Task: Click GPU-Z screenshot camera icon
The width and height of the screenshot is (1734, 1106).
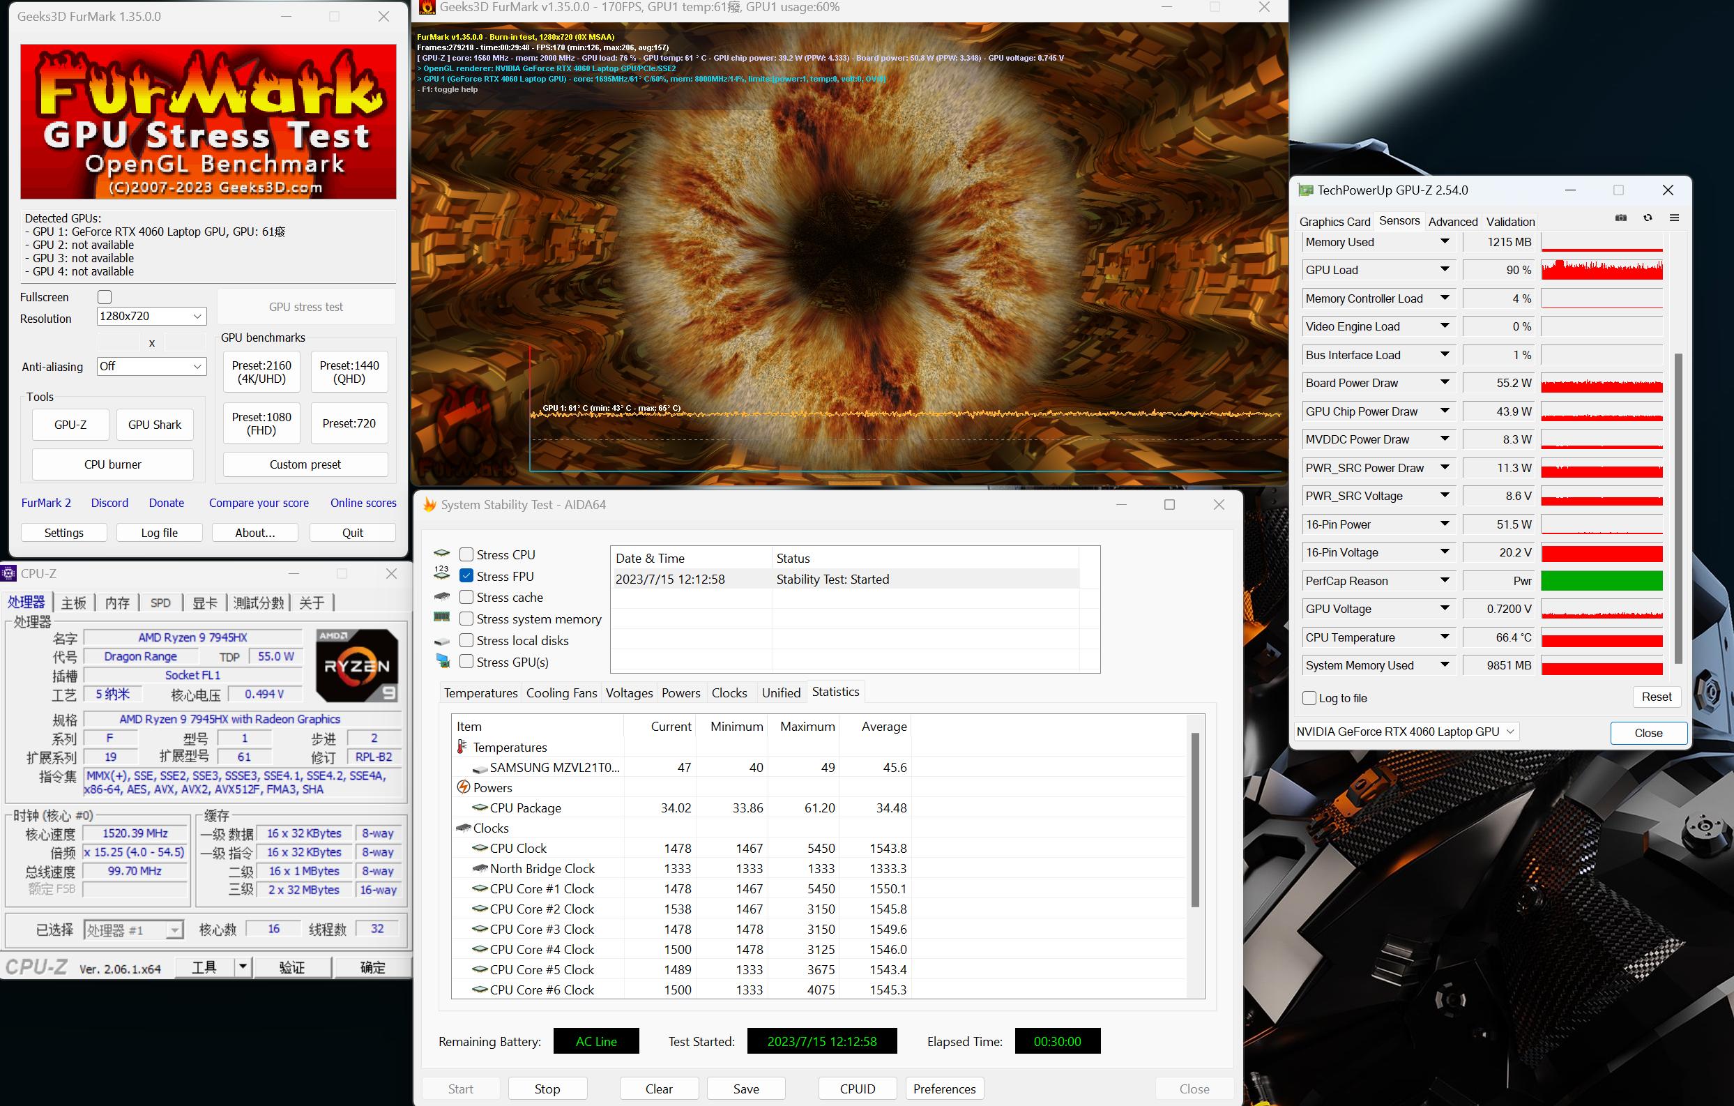Action: 1620,218
